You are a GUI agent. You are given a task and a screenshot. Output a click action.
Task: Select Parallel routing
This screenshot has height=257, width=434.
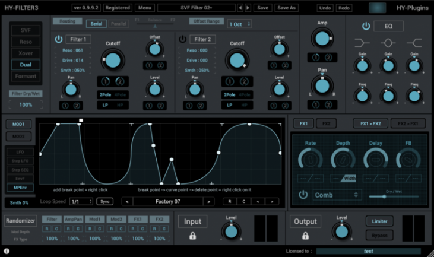coord(119,24)
